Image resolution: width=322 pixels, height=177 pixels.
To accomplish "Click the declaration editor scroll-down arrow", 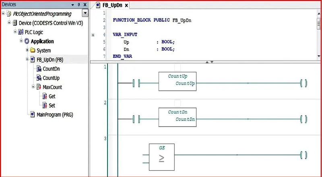I will pyautogui.click(x=319, y=56).
